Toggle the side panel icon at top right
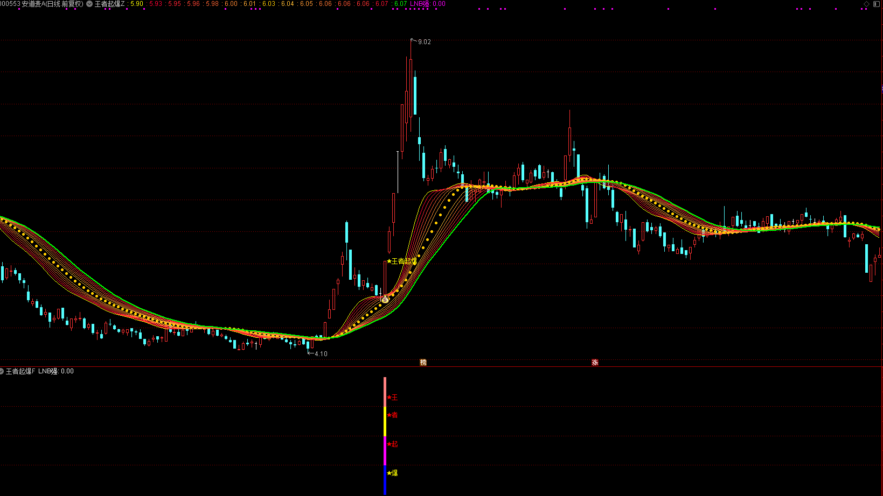The image size is (883, 496). pyautogui.click(x=877, y=4)
